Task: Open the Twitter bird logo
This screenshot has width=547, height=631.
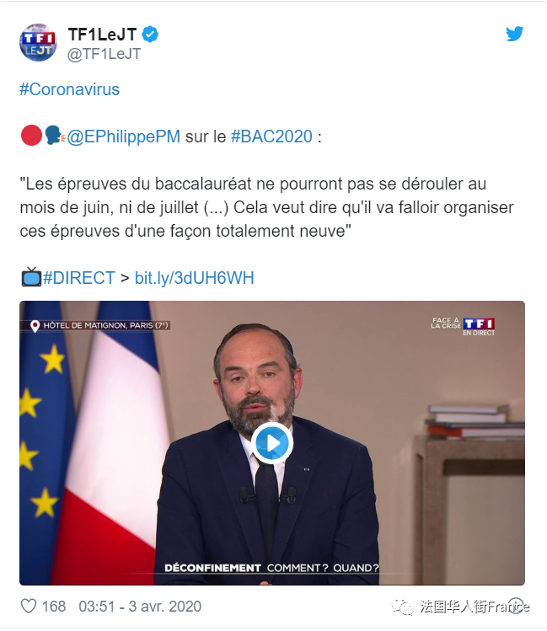Action: [515, 34]
